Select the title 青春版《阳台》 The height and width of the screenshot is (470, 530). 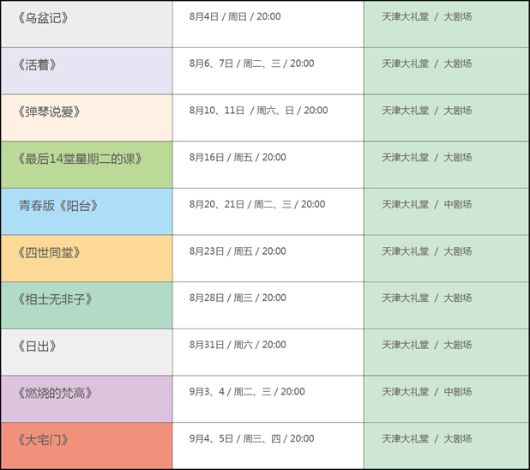click(x=58, y=205)
